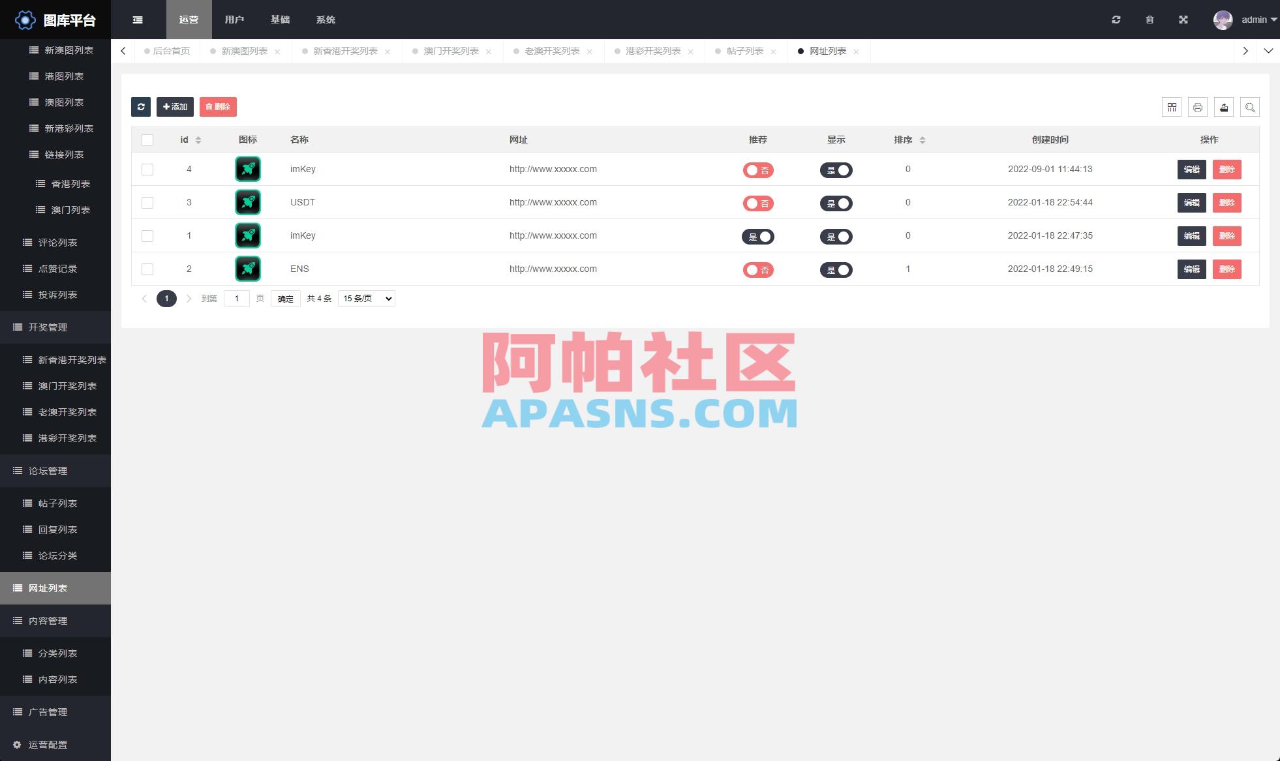Open the 15条/页 page size dropdown
The height and width of the screenshot is (761, 1280).
click(x=365, y=298)
